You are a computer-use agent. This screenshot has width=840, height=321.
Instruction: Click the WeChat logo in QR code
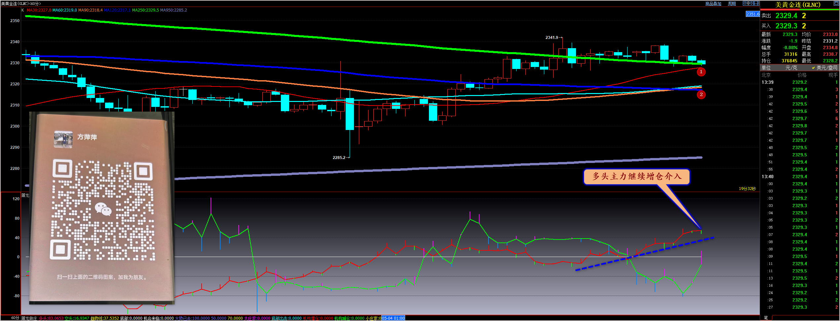click(x=103, y=209)
